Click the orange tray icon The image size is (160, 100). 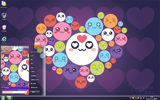133,98
